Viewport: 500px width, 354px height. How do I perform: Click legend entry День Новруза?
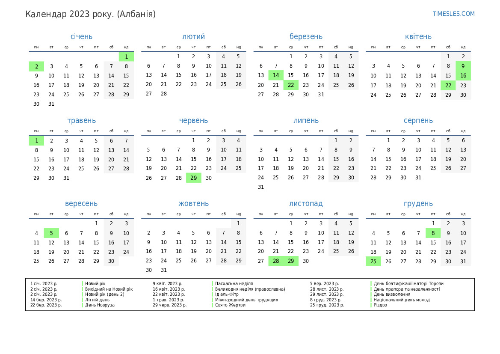(100, 305)
